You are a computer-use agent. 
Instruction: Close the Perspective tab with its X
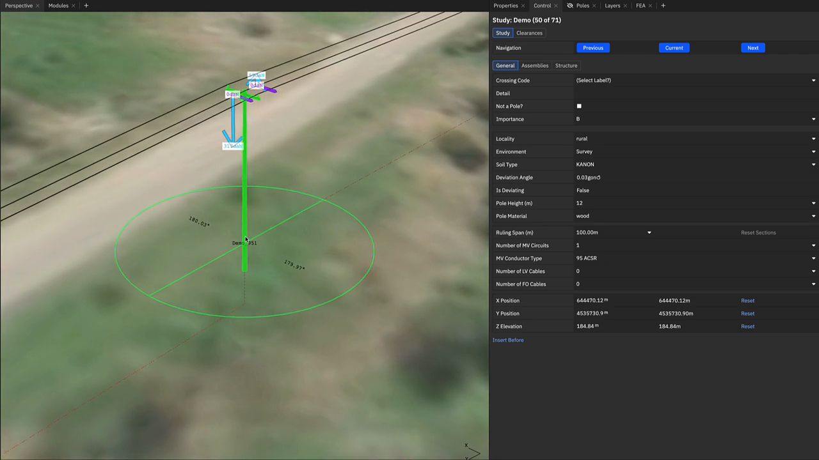(x=38, y=6)
